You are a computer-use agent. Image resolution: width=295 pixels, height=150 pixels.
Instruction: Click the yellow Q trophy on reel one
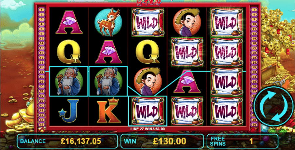(69, 52)
